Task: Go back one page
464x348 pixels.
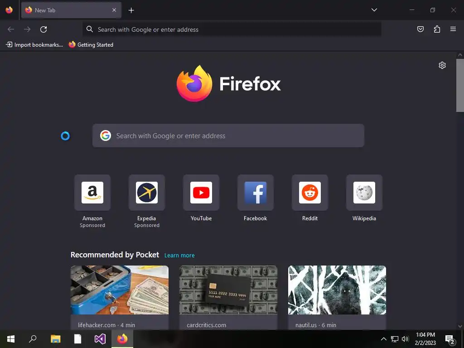Action: (11, 29)
